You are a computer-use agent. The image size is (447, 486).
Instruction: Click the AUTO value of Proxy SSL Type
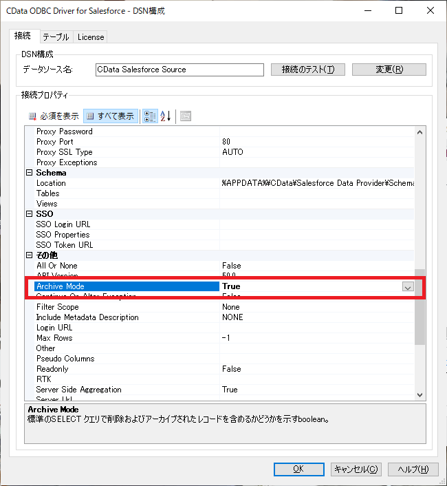coord(233,152)
